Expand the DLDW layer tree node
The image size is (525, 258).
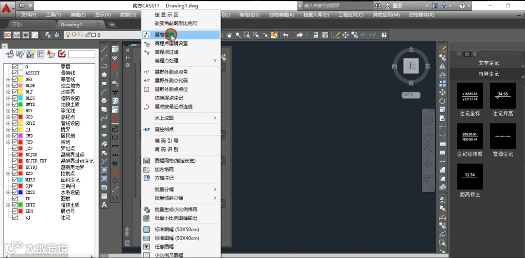(x=8, y=86)
